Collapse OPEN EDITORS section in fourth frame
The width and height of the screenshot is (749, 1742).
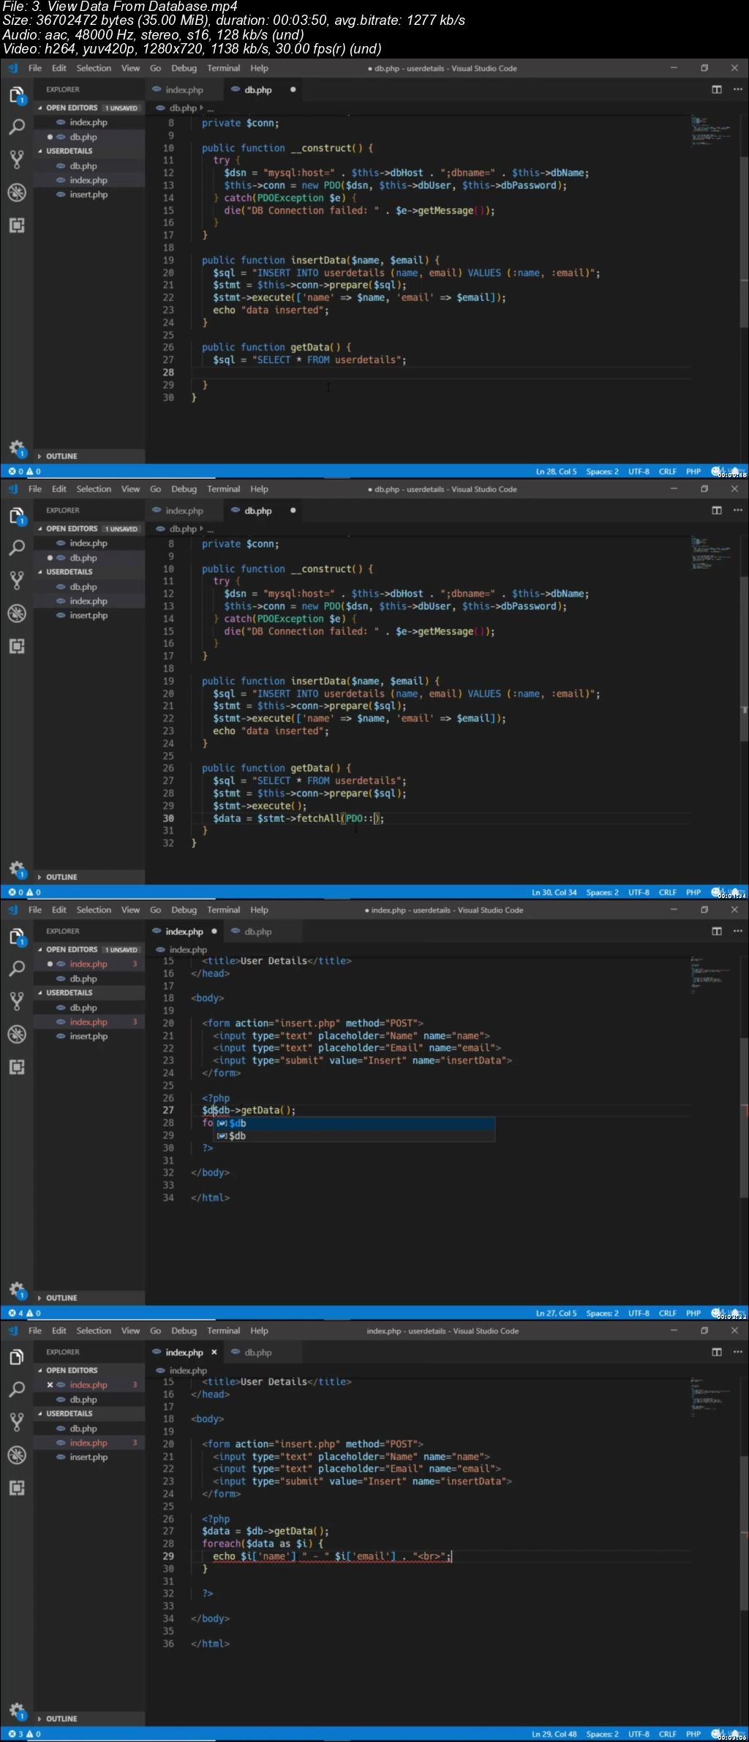click(x=72, y=1370)
